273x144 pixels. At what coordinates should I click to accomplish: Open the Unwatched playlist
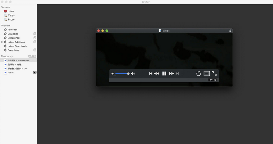14,38
